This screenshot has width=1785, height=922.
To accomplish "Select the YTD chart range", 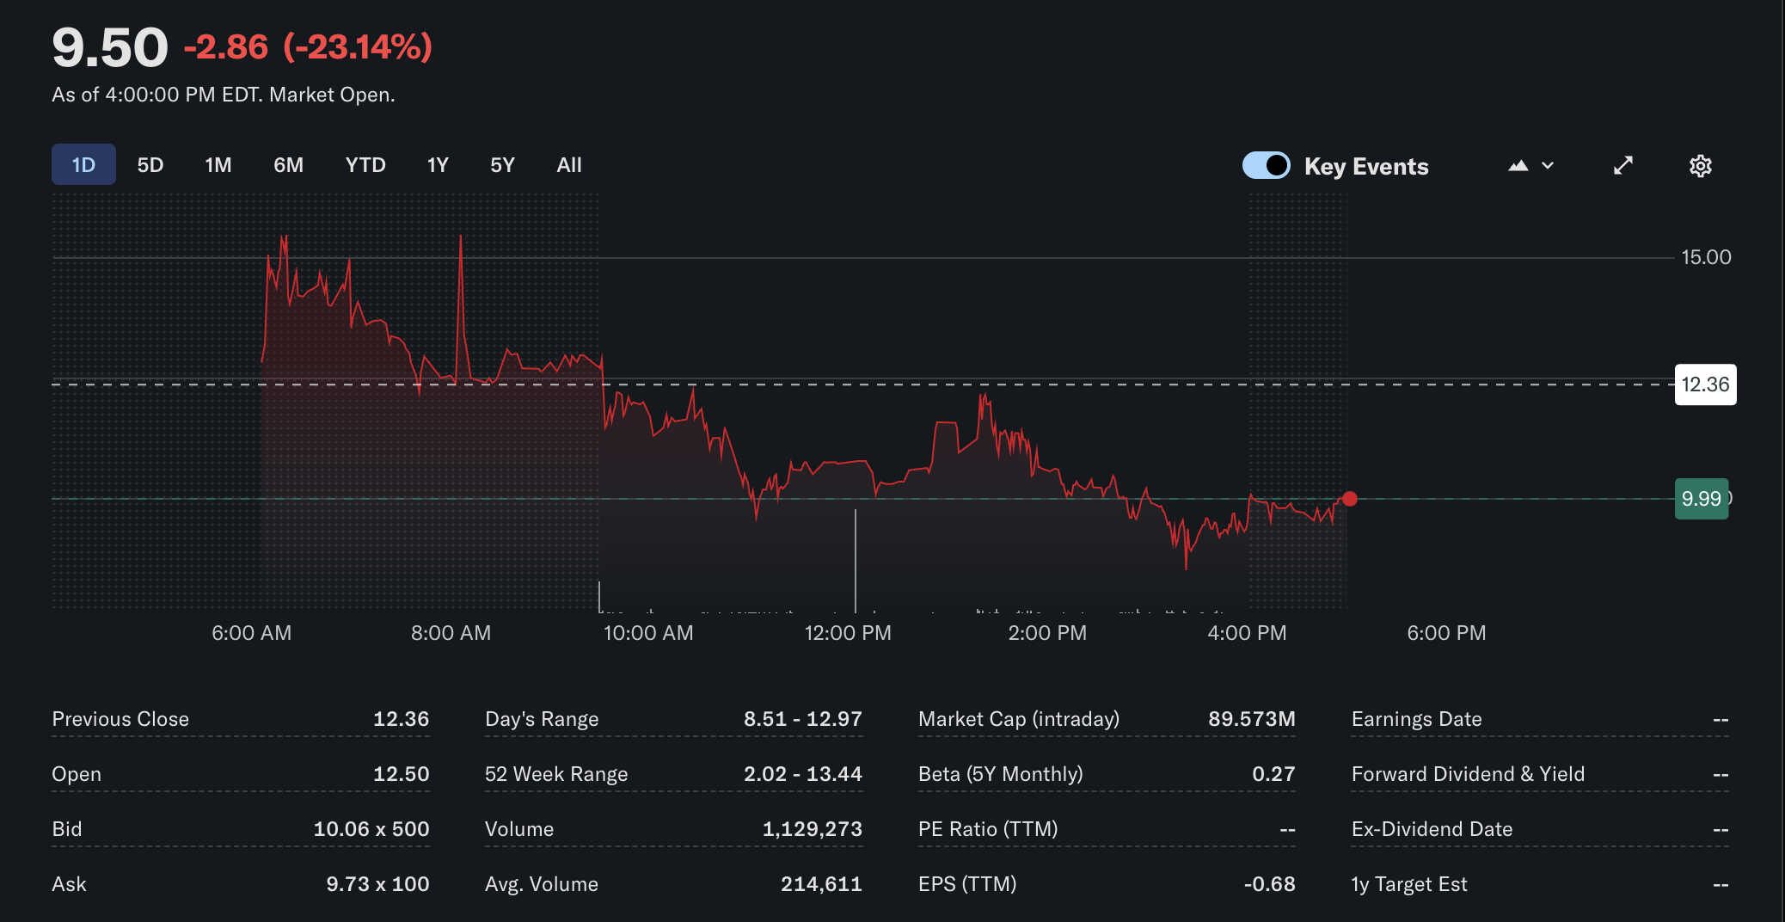I will pyautogui.click(x=365, y=164).
